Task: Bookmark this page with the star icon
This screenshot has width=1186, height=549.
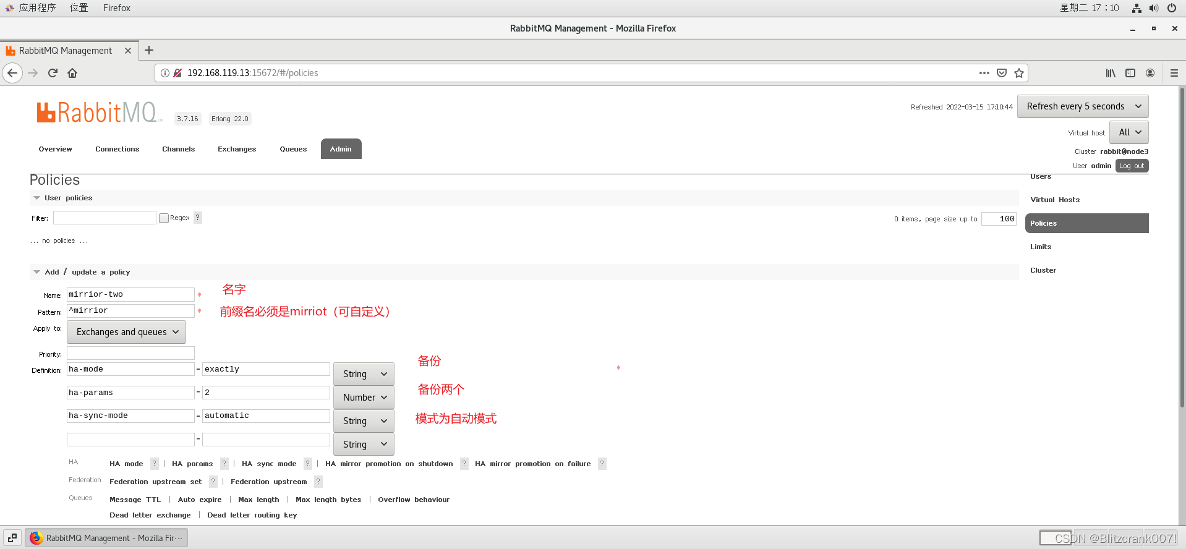Action: point(1019,73)
